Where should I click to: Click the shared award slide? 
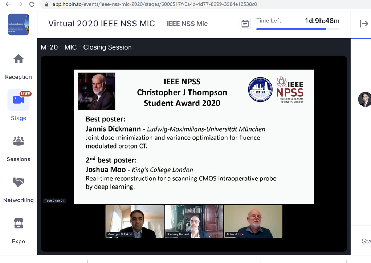194,137
